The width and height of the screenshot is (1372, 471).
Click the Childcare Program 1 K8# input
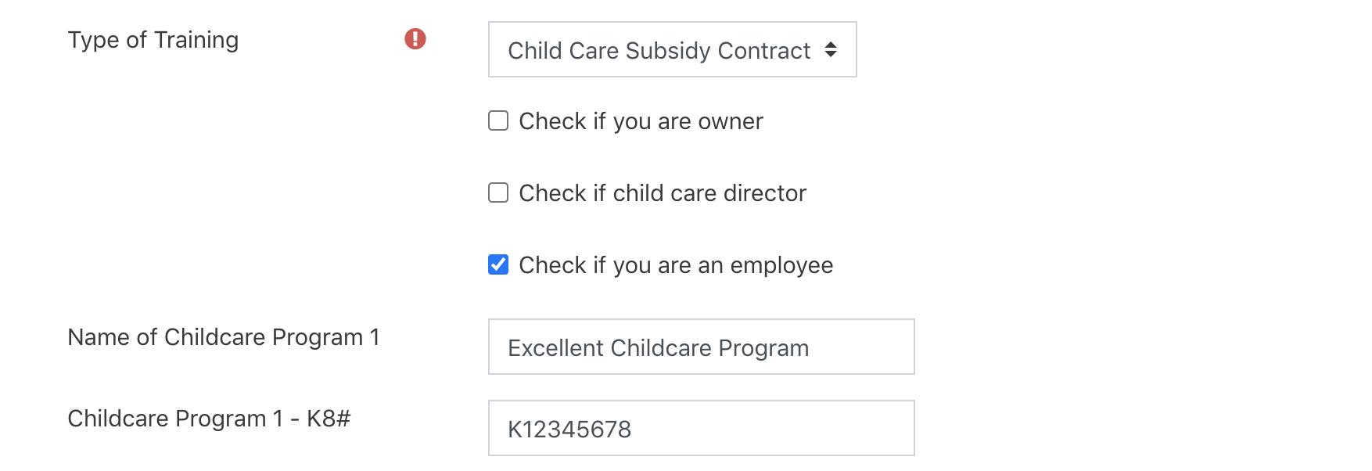tap(700, 427)
